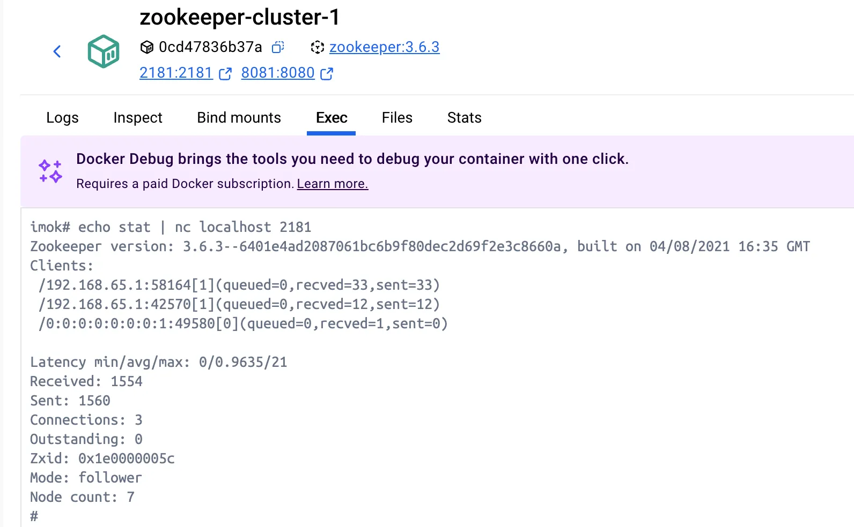Follow the Learn more link
This screenshot has width=854, height=527.
(333, 184)
